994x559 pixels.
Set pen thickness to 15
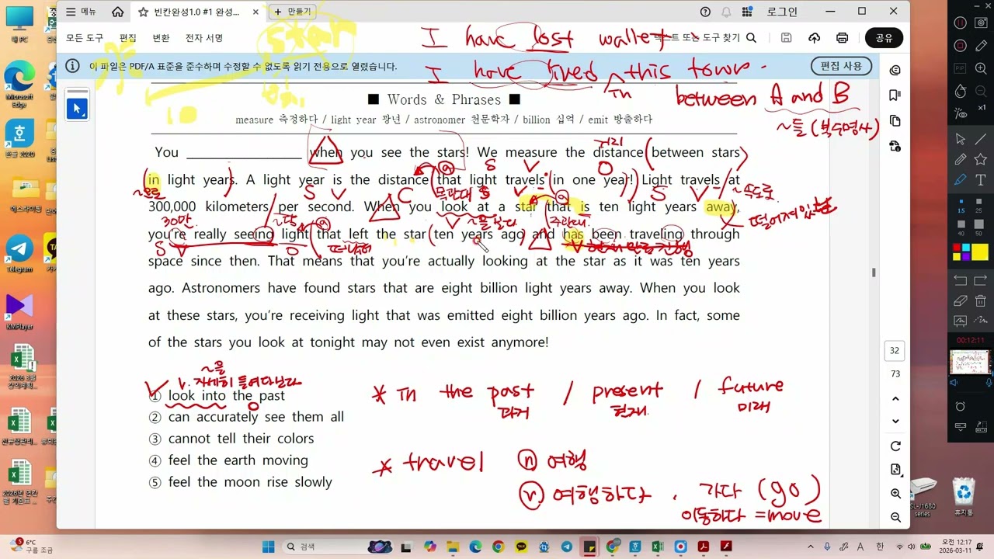[961, 207]
